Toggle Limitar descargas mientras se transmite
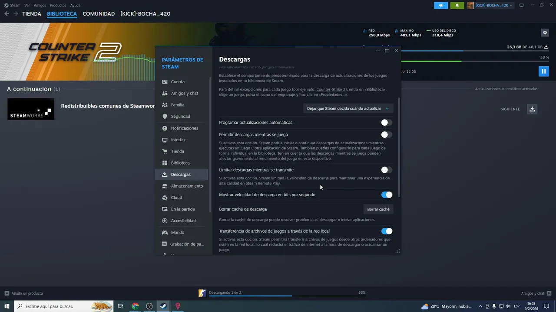Viewport: 556px width, 312px height. 387,170
